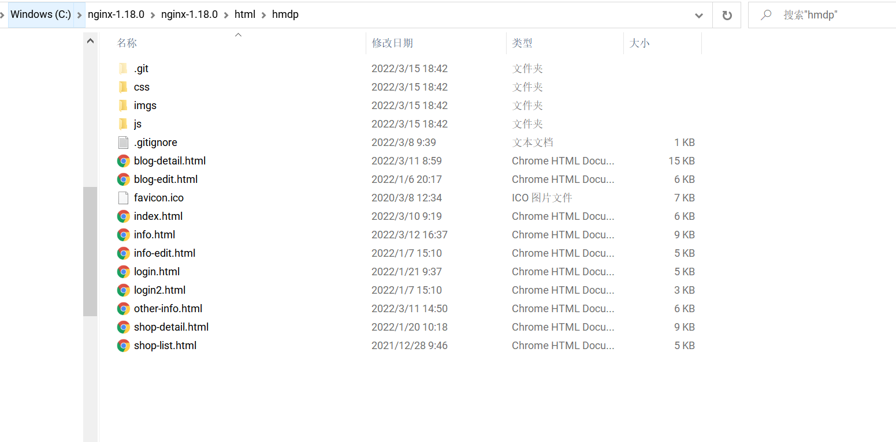Refresh the hmdp folder view
Screen dimensions: 896x442
(x=727, y=15)
